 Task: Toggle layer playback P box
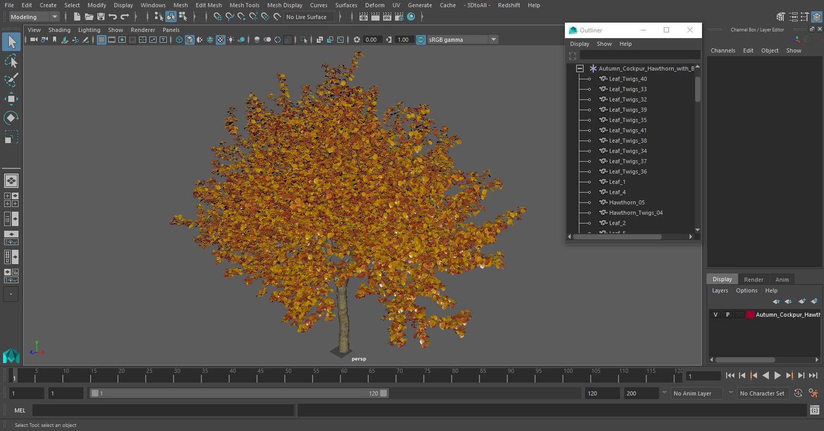(x=728, y=315)
